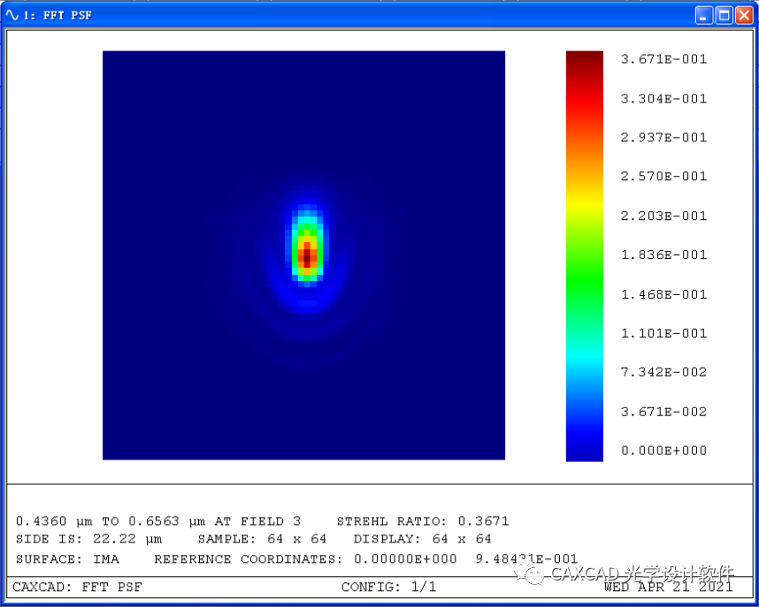Click the '1: FFT PSF' title text

(57, 16)
